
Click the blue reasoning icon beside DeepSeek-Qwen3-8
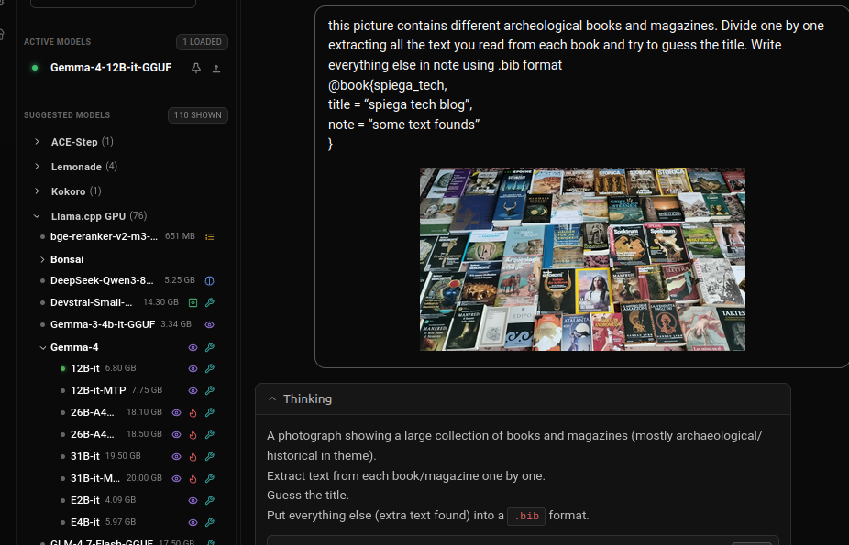(x=210, y=280)
